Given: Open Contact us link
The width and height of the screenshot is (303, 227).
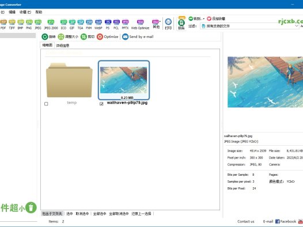Looking at the screenshot, I should point(246,222).
